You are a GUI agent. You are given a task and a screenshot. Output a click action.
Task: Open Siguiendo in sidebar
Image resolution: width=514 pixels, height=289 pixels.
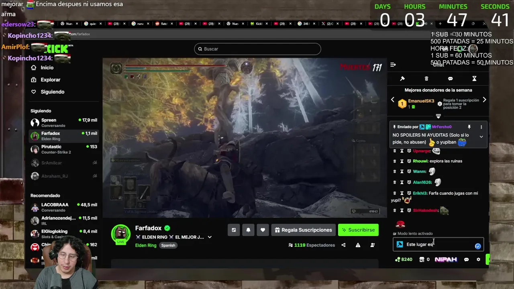(x=52, y=92)
